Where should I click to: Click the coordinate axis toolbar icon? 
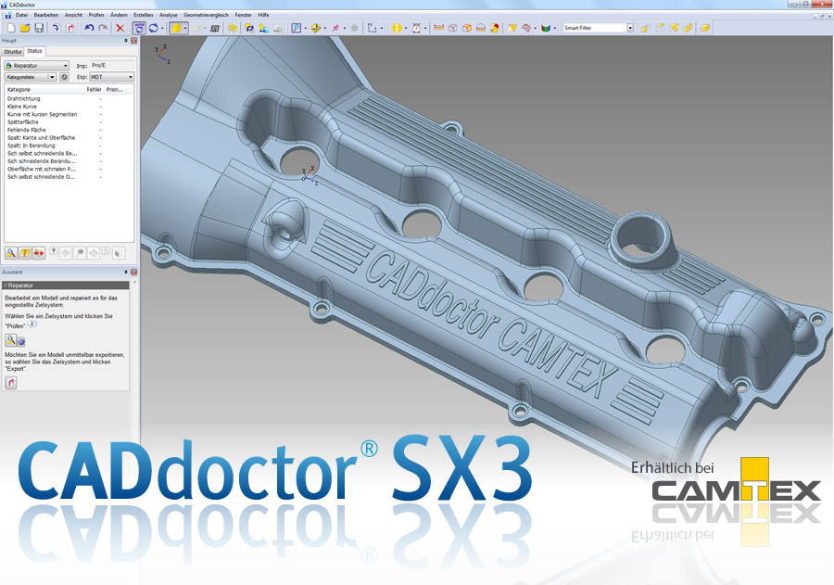[x=372, y=28]
